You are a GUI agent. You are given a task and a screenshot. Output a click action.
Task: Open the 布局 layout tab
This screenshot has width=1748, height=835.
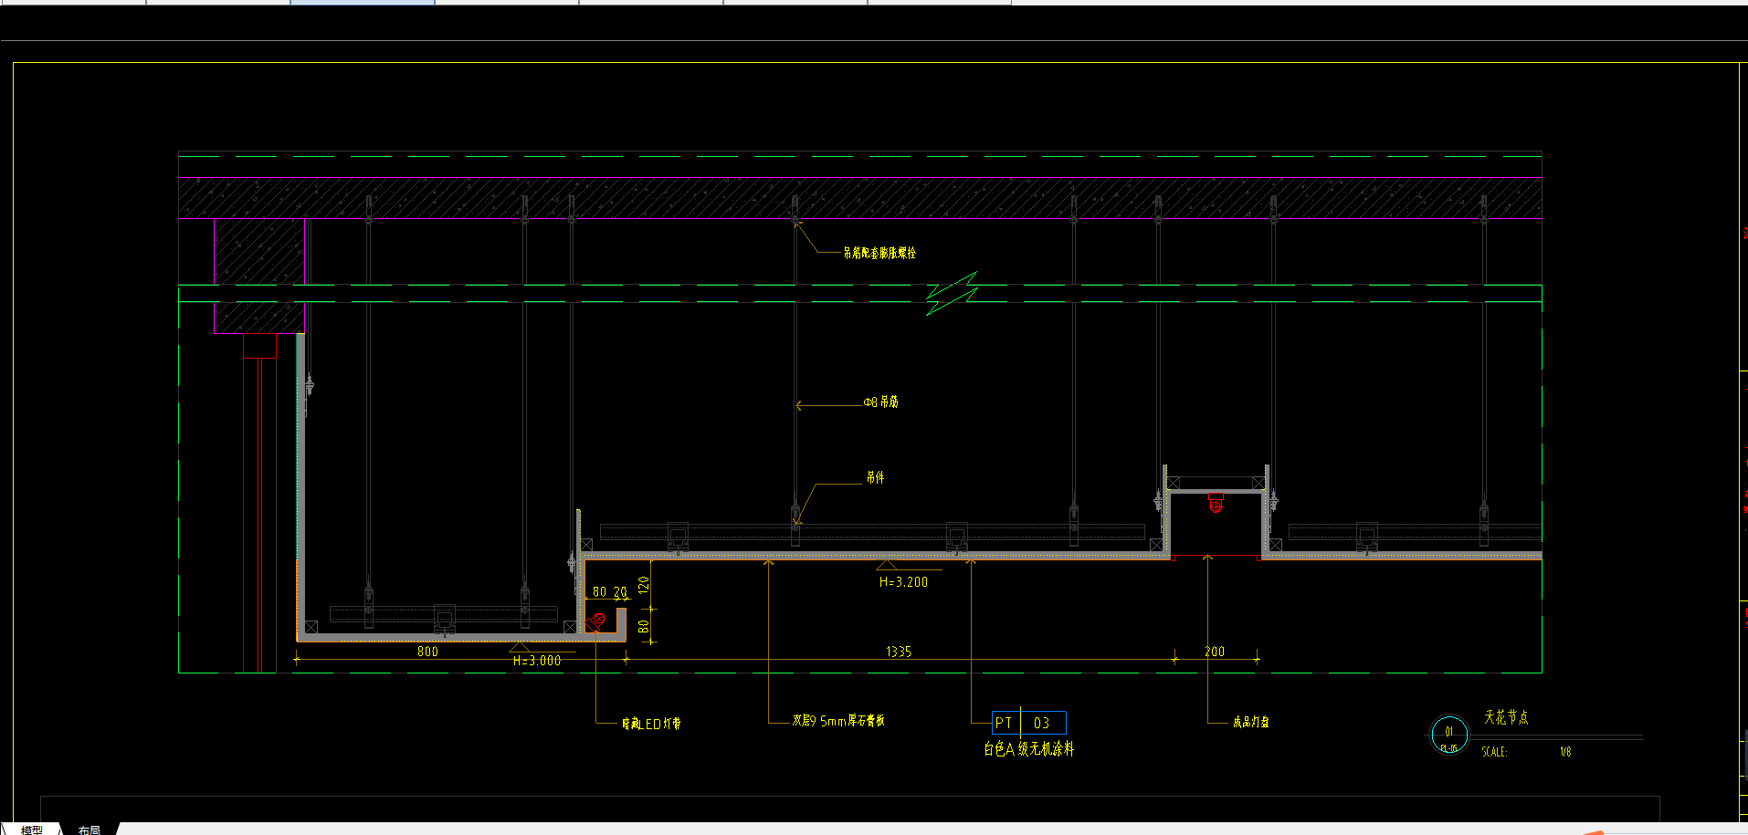pyautogui.click(x=90, y=829)
